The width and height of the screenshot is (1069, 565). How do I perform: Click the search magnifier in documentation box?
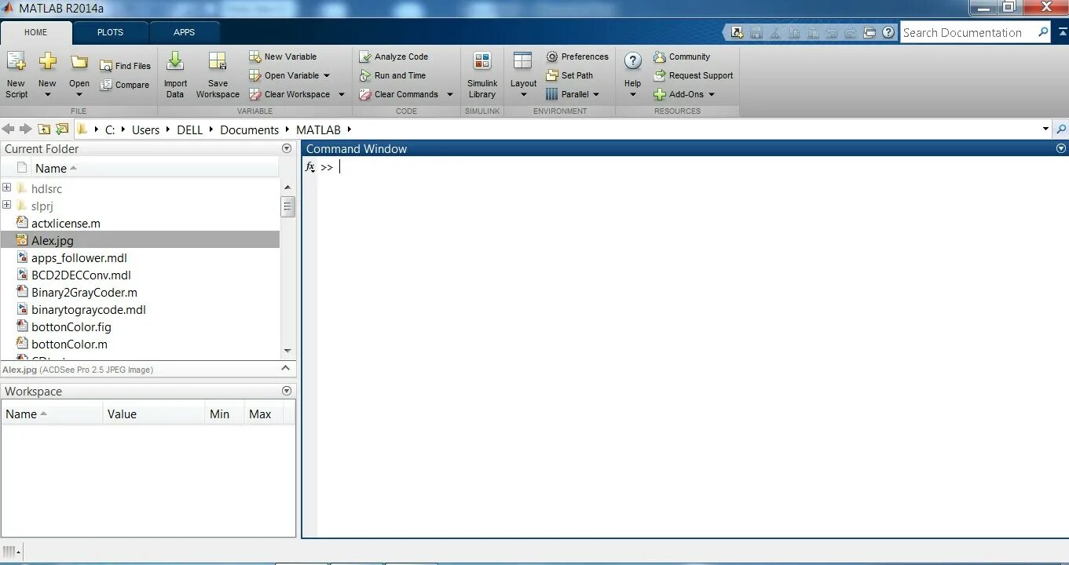[1043, 32]
